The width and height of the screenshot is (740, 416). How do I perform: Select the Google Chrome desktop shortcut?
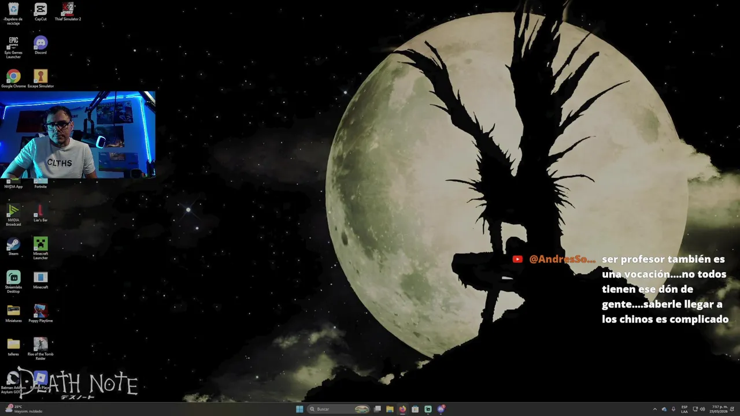coord(13,79)
